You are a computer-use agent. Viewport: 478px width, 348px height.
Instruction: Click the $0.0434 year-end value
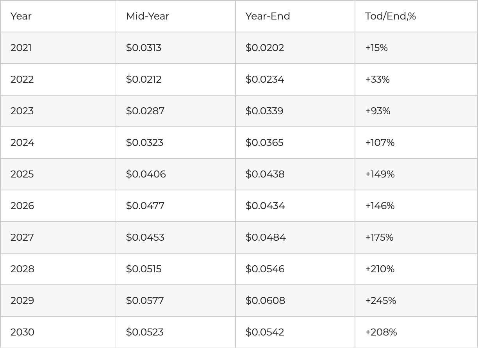click(265, 206)
